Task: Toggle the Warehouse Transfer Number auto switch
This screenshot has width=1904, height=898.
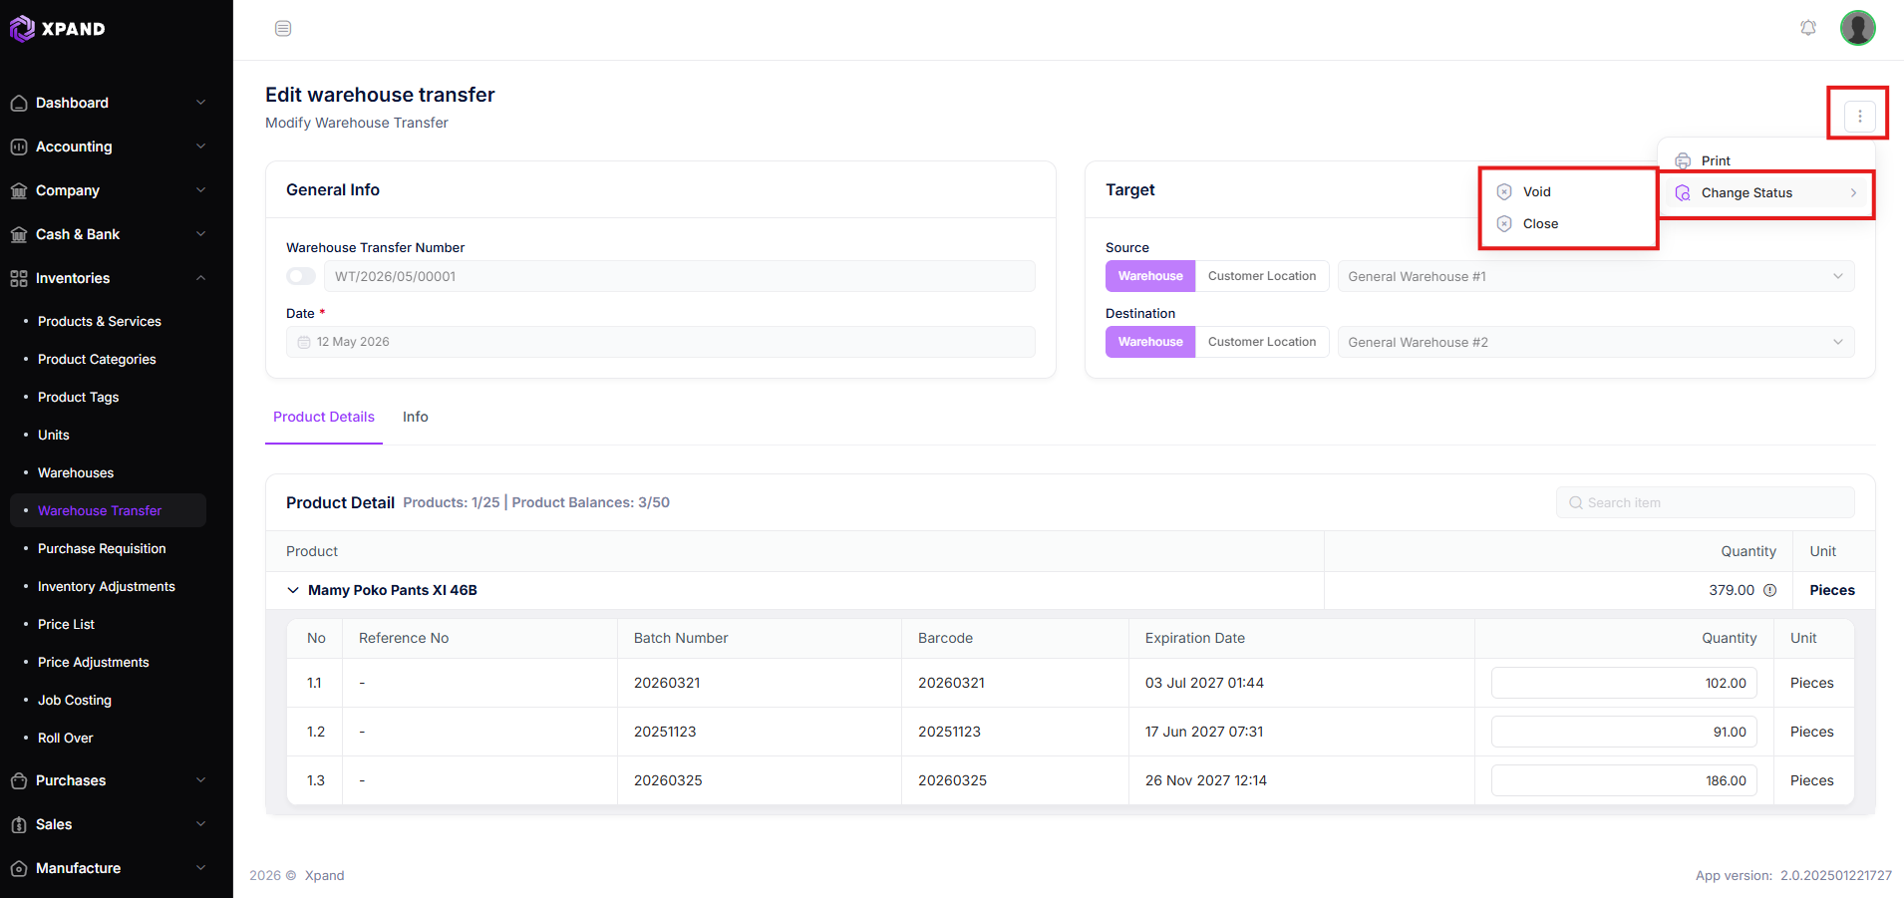Action: tap(301, 276)
